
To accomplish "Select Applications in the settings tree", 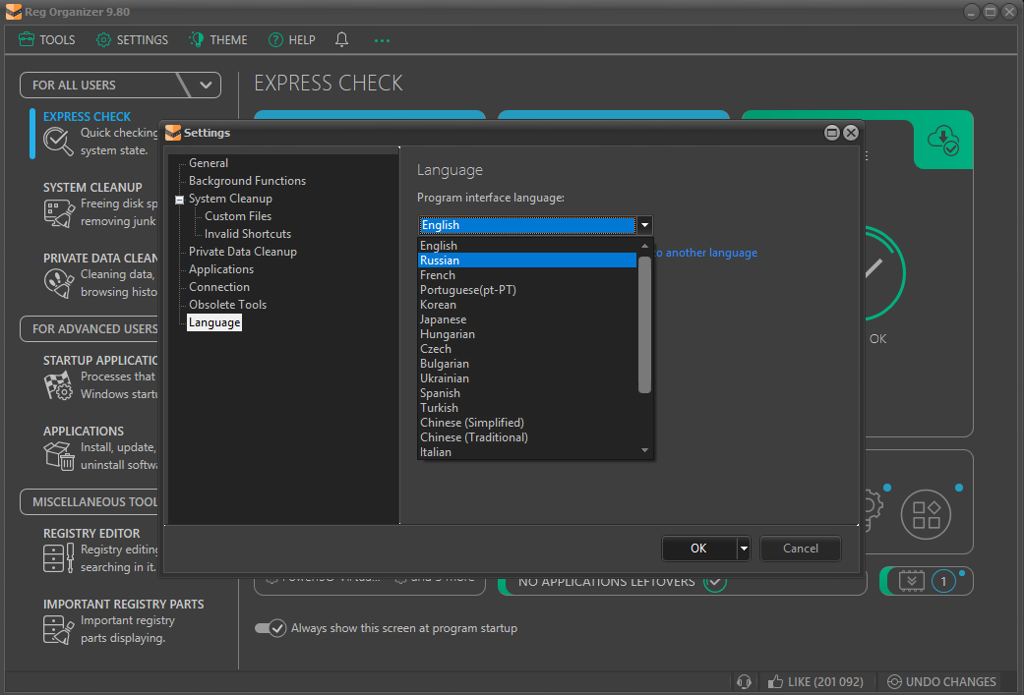I will pos(220,269).
